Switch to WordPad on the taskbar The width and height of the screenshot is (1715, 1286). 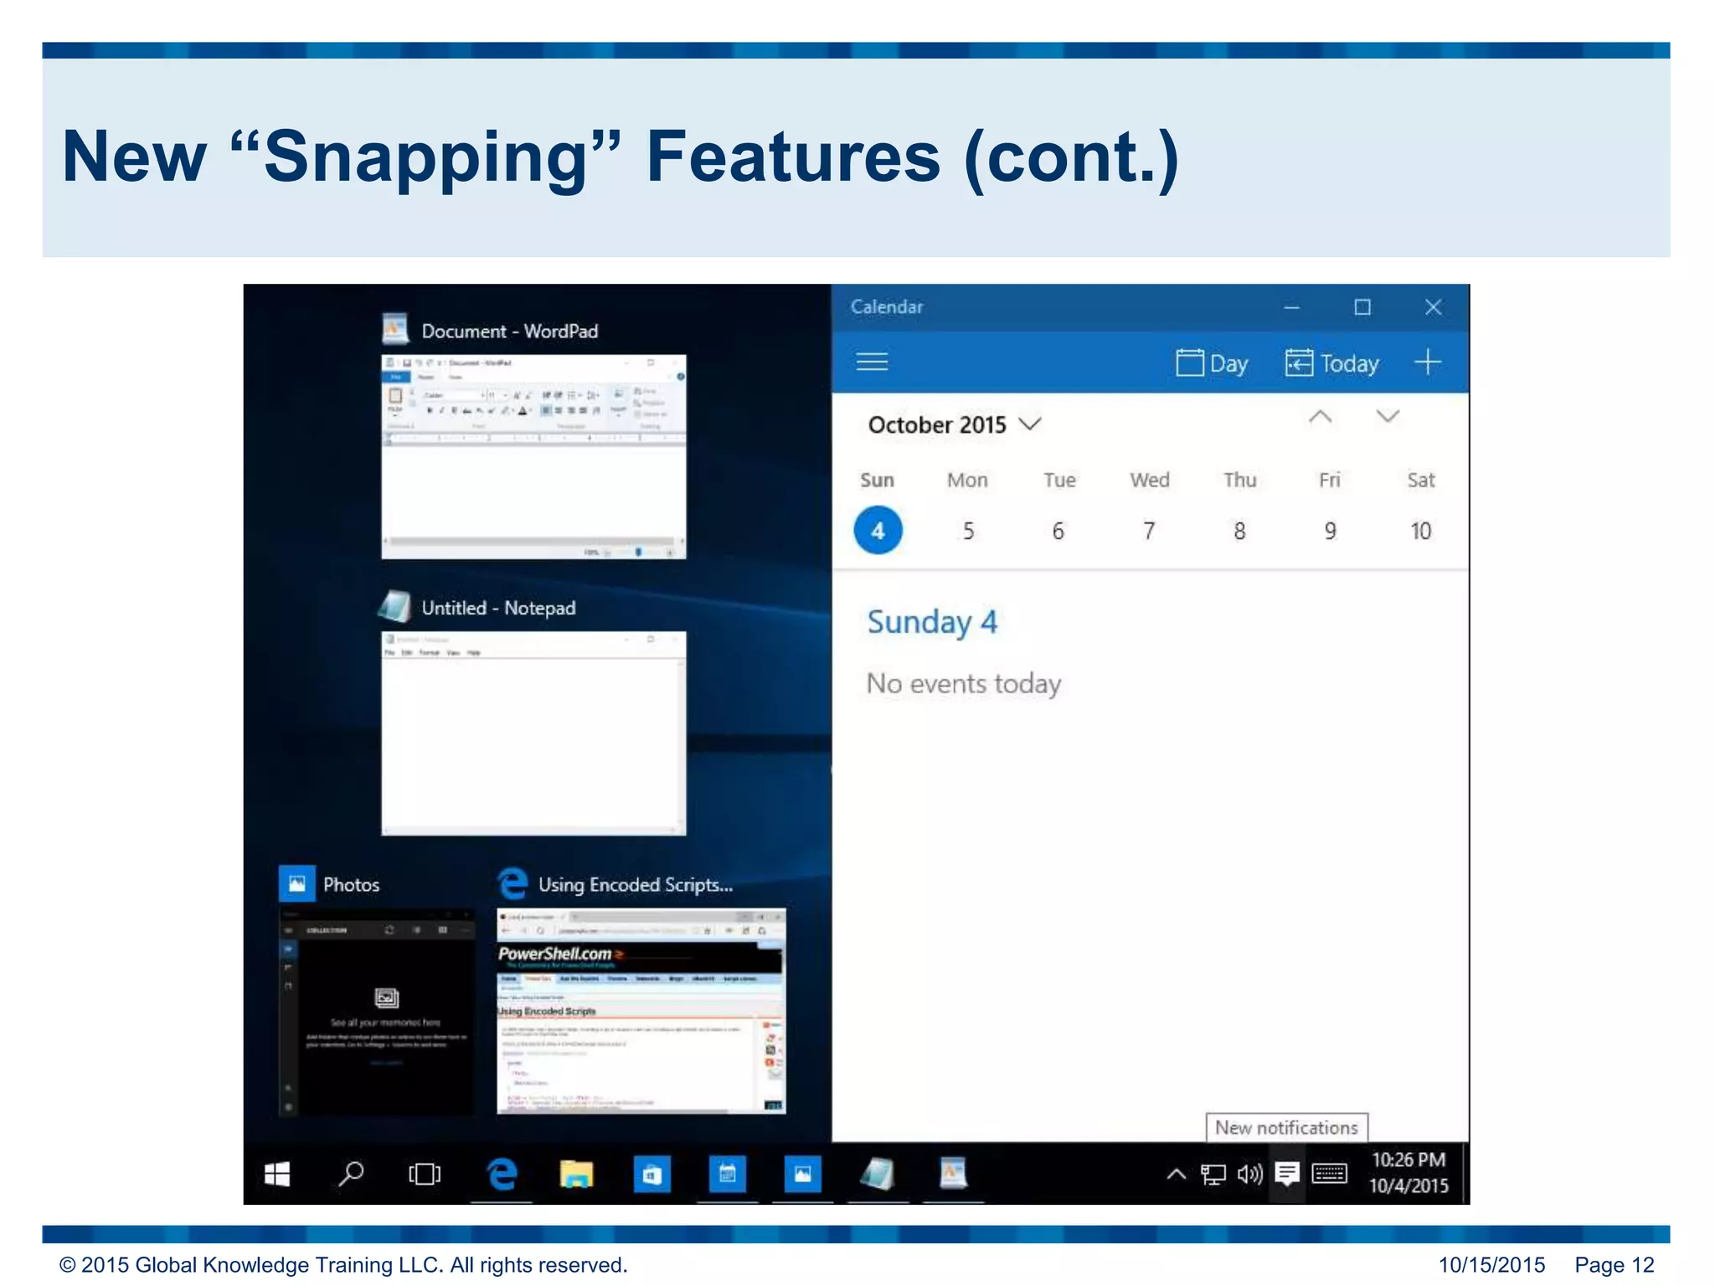[x=953, y=1175]
